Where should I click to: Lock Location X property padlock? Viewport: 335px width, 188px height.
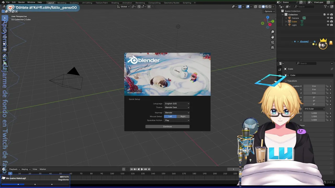coord(327,86)
